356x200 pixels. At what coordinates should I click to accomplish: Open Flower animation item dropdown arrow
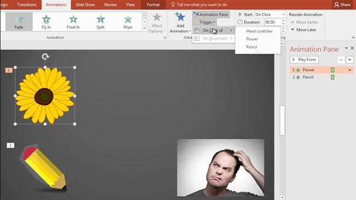pos(349,70)
